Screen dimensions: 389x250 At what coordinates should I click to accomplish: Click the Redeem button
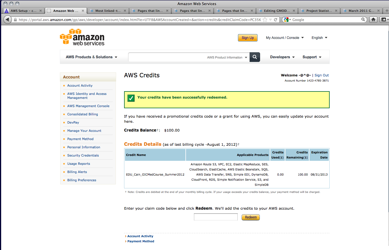pyautogui.click(x=251, y=217)
